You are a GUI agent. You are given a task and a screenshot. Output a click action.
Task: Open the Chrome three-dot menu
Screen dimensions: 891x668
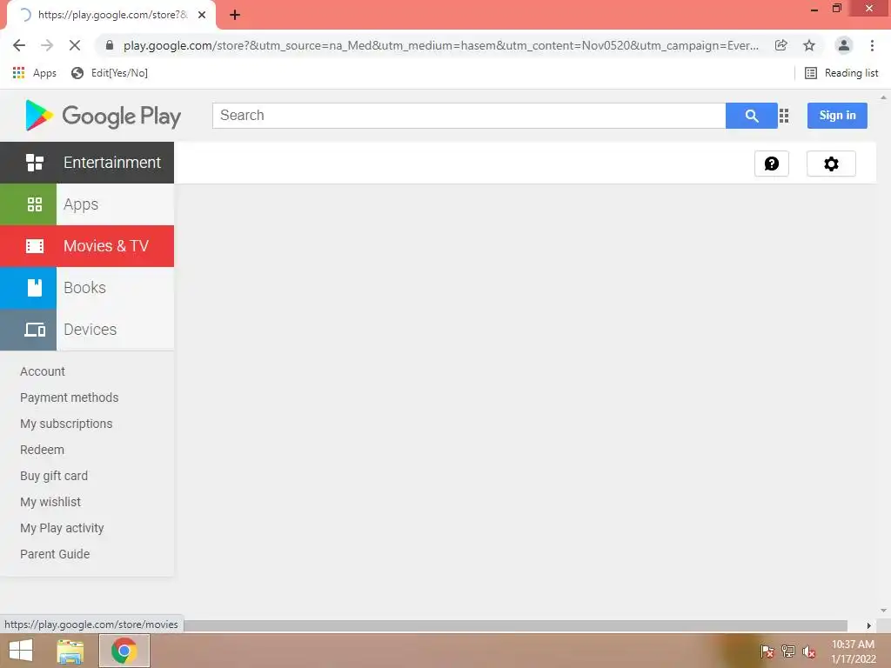872,45
